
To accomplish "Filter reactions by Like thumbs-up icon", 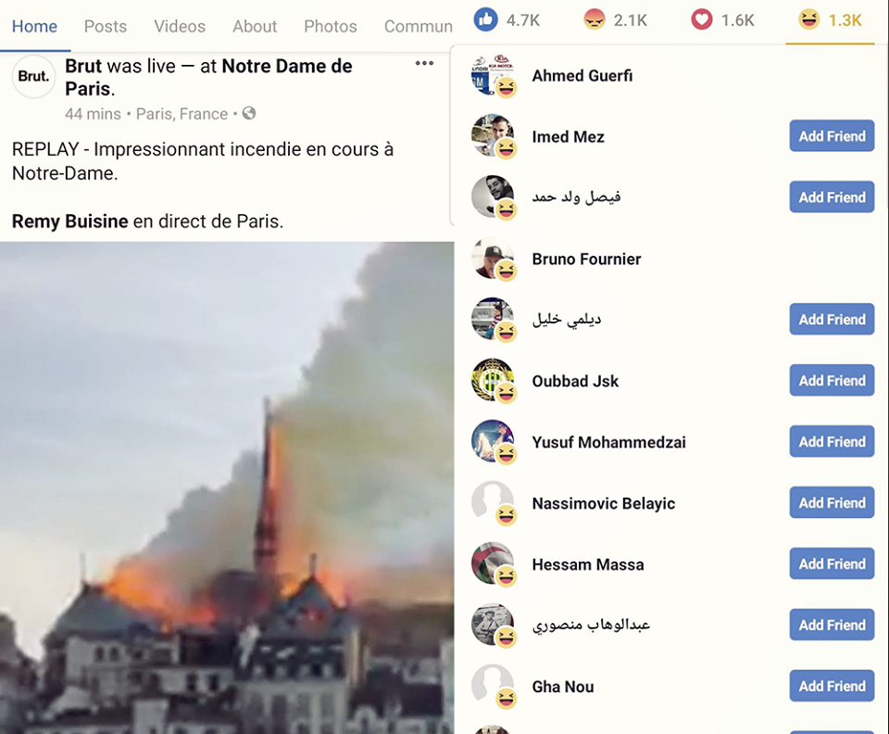I will pyautogui.click(x=485, y=19).
